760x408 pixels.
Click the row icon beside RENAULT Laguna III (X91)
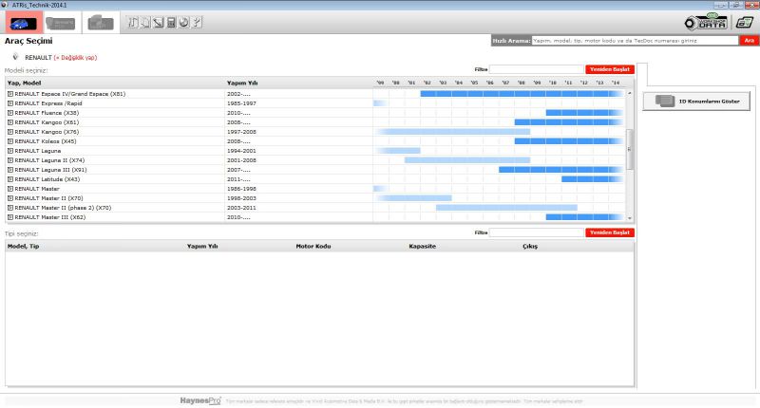coord(10,170)
